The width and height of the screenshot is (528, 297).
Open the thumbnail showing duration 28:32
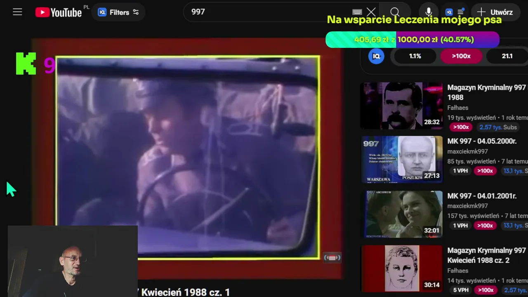pyautogui.click(x=402, y=106)
